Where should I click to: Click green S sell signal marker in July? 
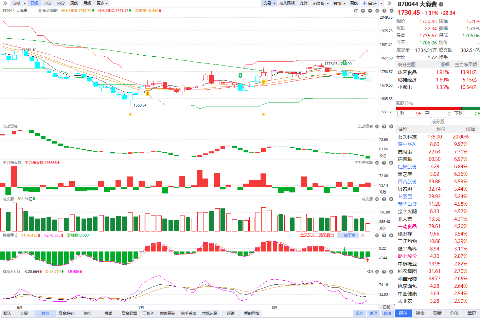coord(241,76)
